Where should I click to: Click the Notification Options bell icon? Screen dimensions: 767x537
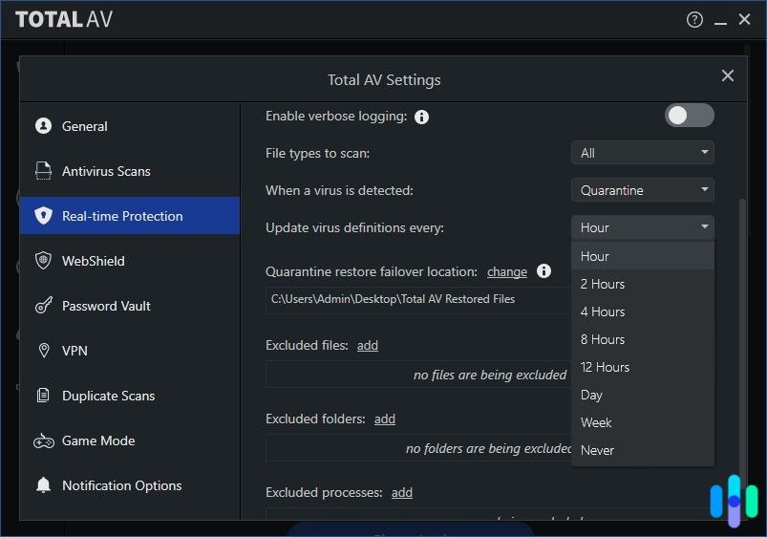tap(43, 485)
